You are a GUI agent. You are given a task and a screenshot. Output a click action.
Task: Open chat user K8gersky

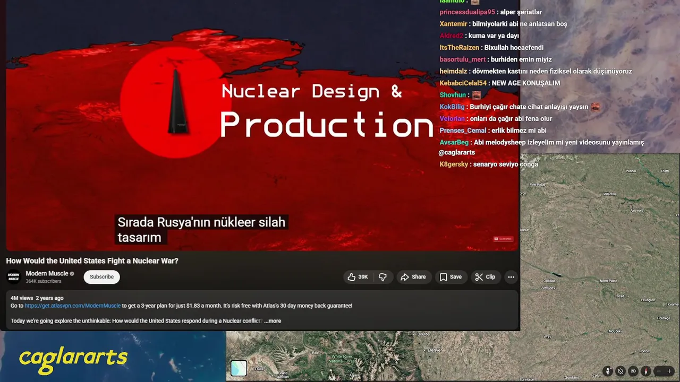coord(454,164)
